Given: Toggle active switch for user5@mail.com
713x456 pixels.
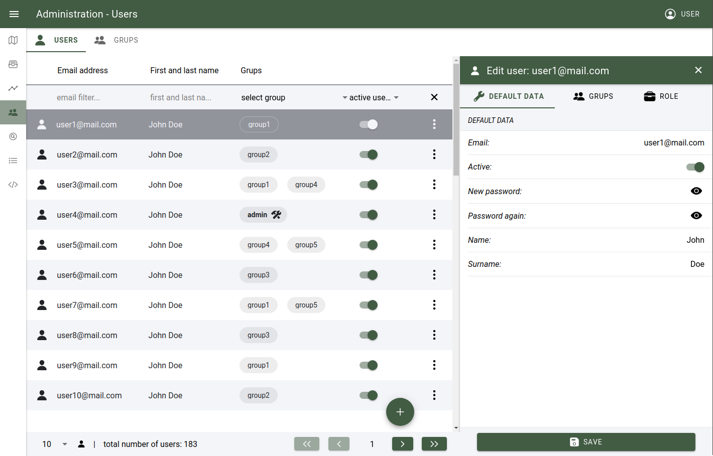Looking at the screenshot, I should pos(369,245).
